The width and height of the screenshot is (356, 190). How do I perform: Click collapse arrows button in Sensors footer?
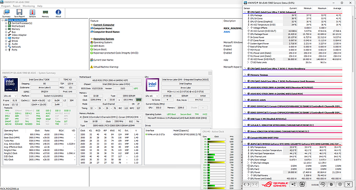click(x=255, y=185)
